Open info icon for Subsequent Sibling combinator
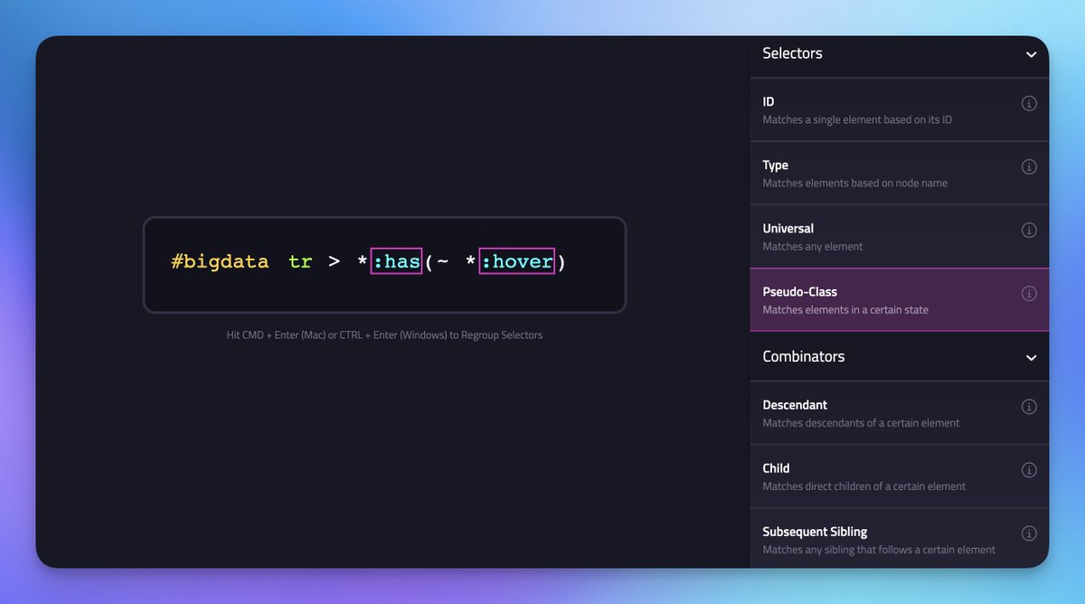Image resolution: width=1085 pixels, height=604 pixels. pyautogui.click(x=1029, y=533)
